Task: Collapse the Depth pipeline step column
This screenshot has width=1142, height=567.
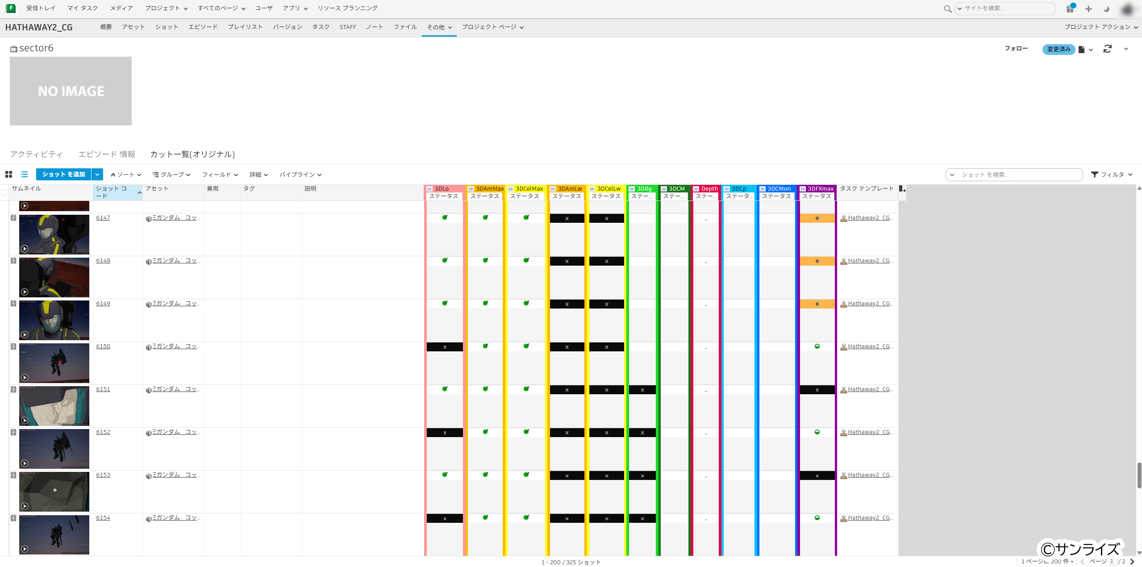Action: point(696,189)
